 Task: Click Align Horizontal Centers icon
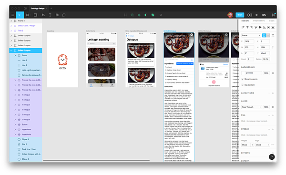click(247, 27)
